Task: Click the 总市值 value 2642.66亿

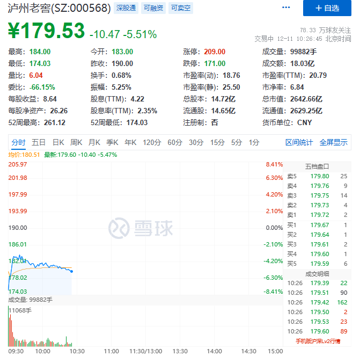Action: [306, 99]
